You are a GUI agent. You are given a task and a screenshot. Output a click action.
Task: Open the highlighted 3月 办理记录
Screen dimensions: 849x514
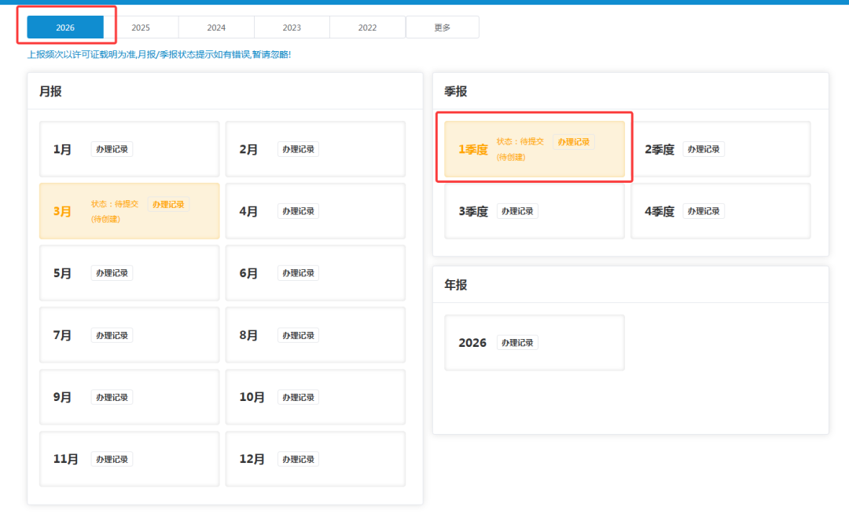click(168, 204)
